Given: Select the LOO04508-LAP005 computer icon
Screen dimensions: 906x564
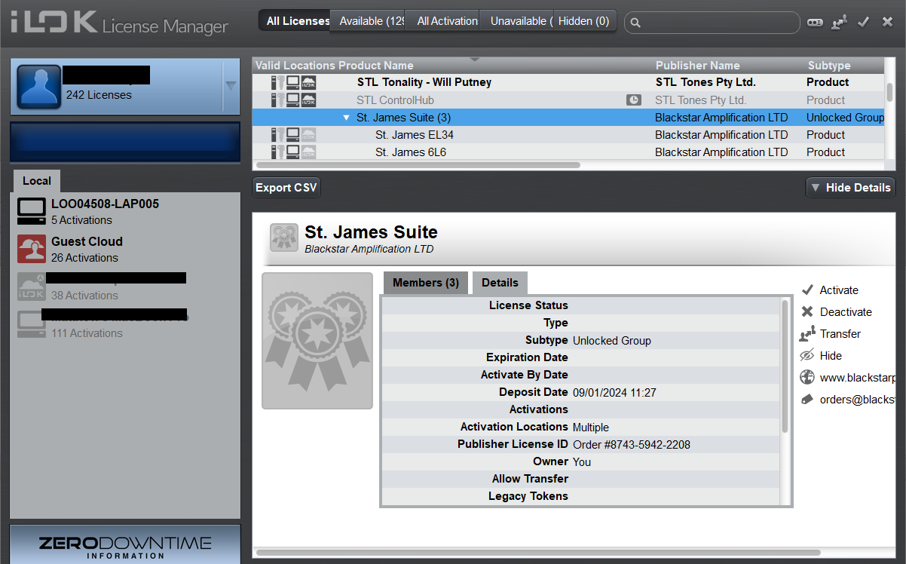Looking at the screenshot, I should coord(32,212).
